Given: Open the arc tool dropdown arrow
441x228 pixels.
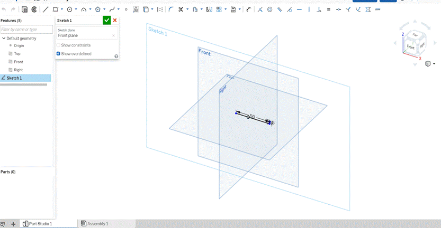Looking at the screenshot, I should (x=90, y=9).
